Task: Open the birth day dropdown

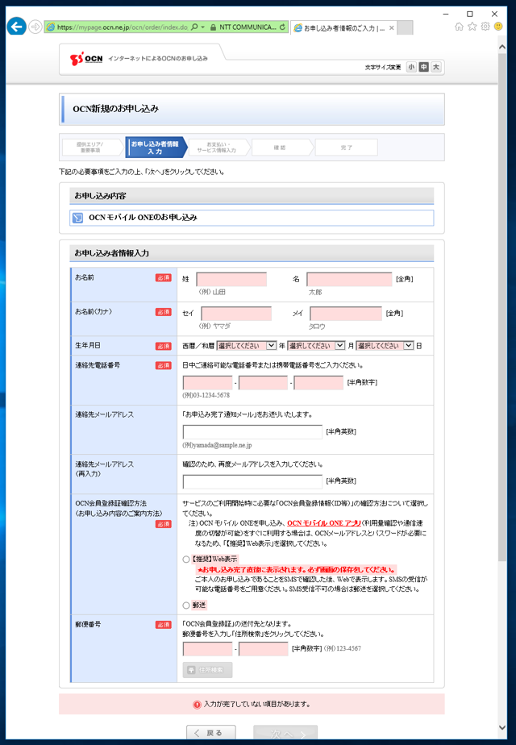Action: click(385, 345)
